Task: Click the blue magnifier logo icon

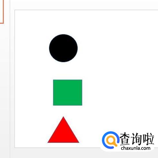Action: [111, 140]
